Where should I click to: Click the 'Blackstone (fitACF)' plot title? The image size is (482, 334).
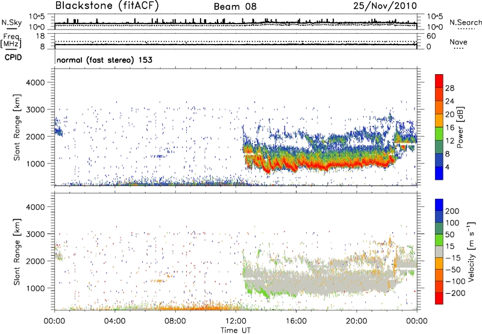[x=107, y=5]
